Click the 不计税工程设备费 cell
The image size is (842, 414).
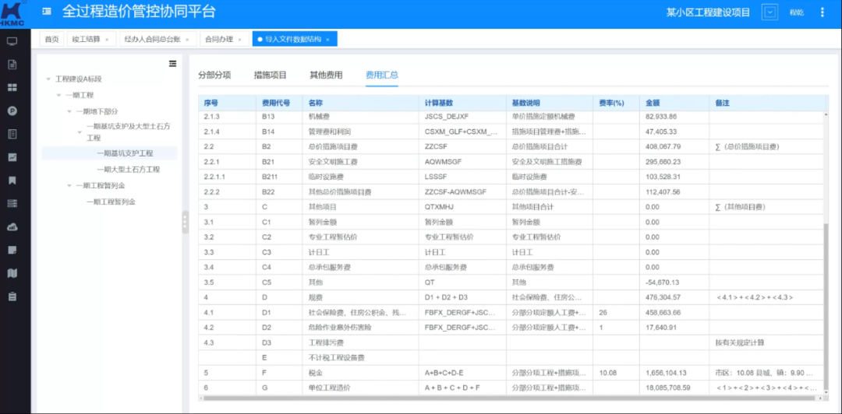[360, 358]
